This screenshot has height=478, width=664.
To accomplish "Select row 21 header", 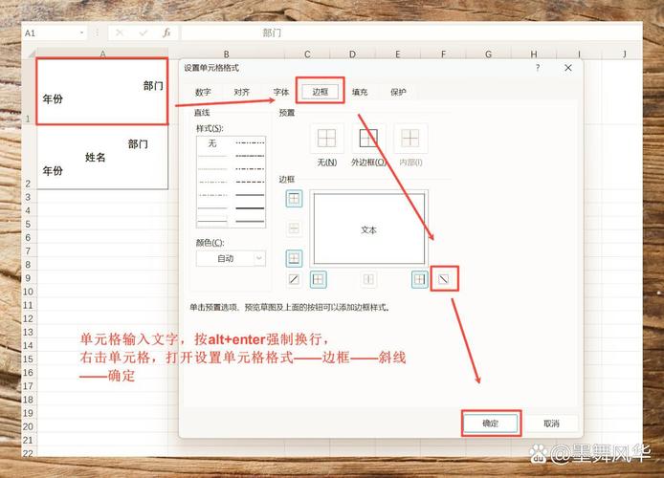I will click(x=28, y=441).
